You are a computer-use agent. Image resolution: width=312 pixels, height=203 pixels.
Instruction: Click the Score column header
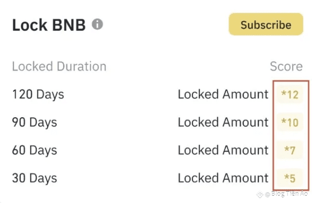point(286,66)
